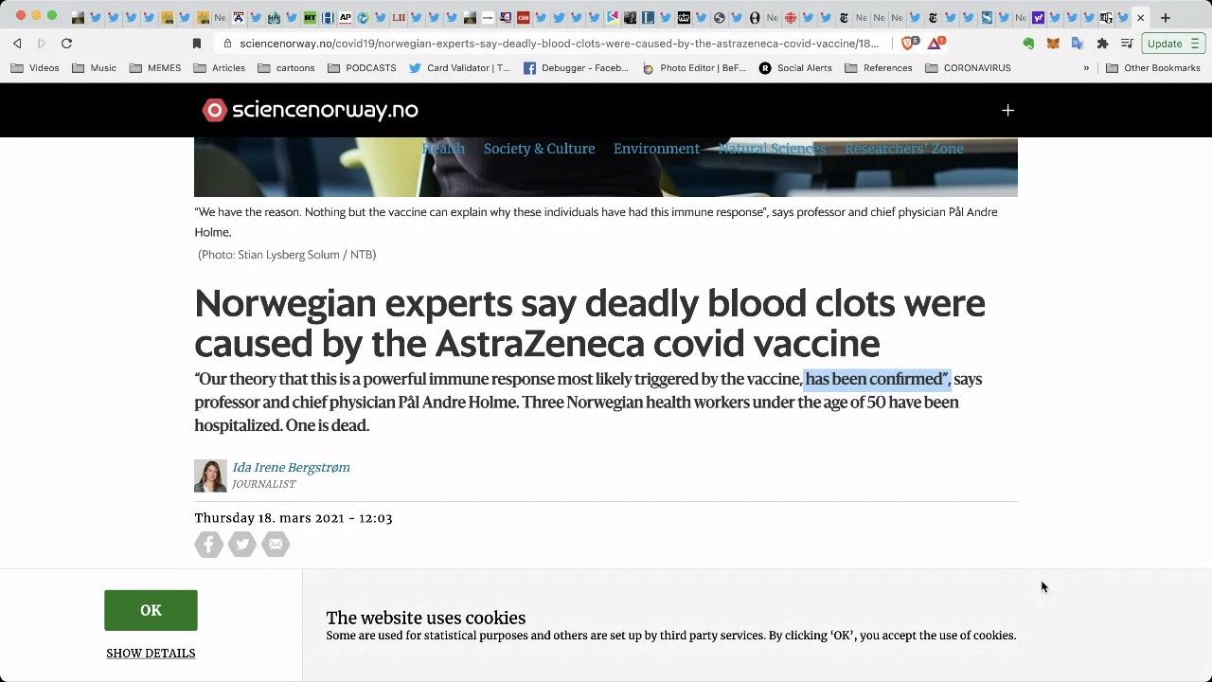The image size is (1212, 682).
Task: Open the Brave Rewards triangle icon
Action: pyautogui.click(x=936, y=43)
